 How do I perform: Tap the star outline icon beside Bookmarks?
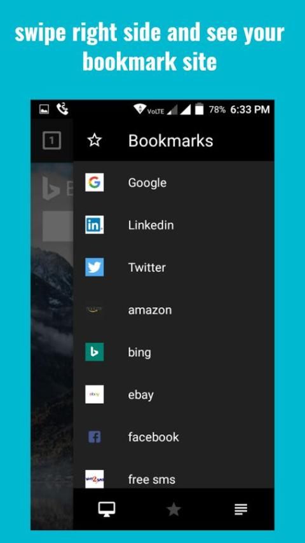[95, 141]
